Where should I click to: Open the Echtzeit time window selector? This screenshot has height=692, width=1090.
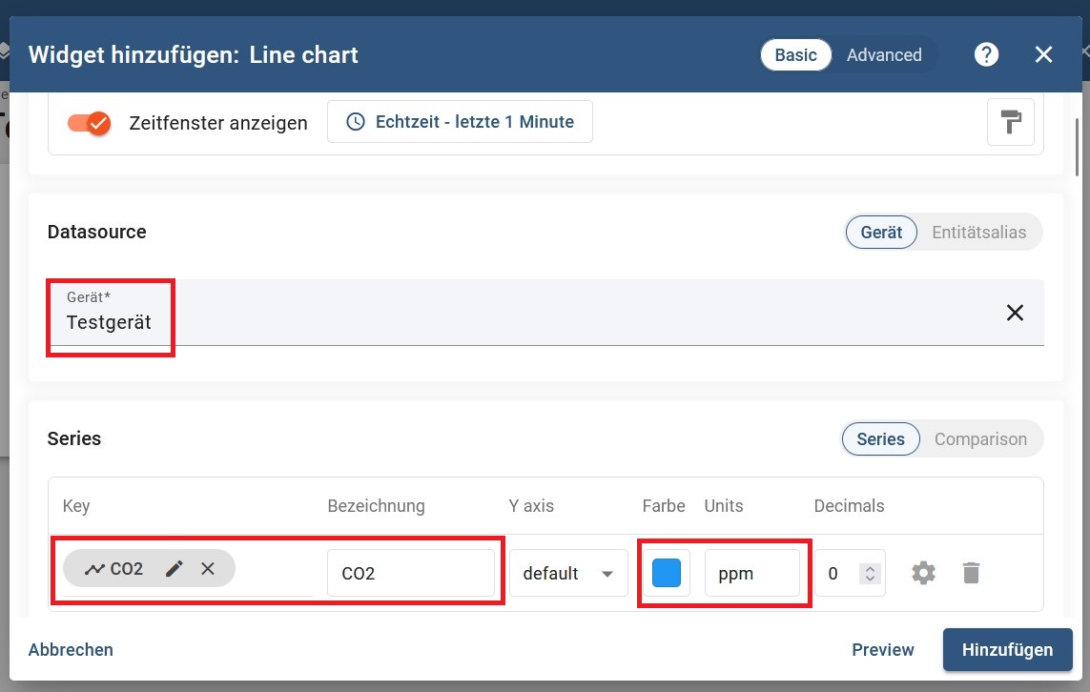coord(460,122)
